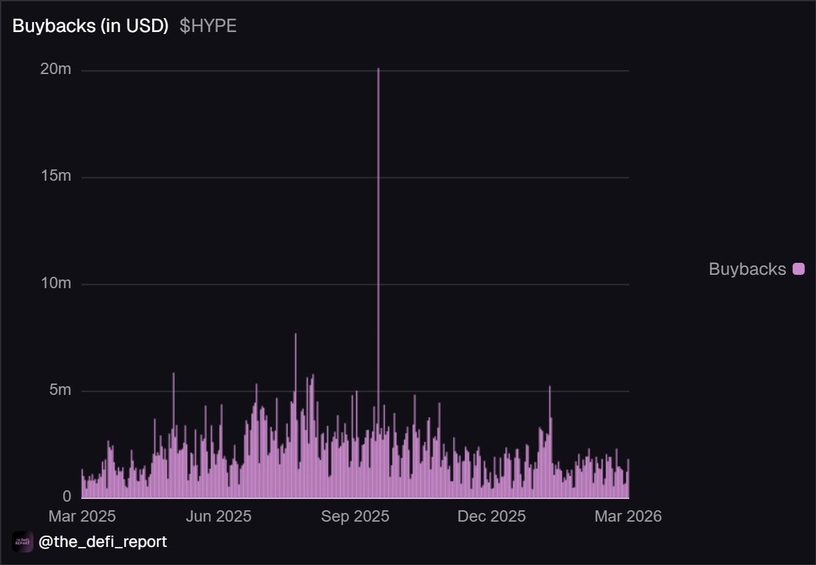
Task: Click the 10m y-axis label
Action: pyautogui.click(x=56, y=283)
